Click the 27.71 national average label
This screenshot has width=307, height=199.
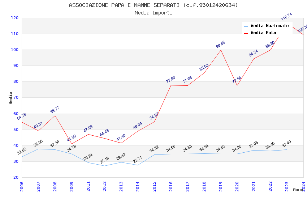pyautogui.click(x=138, y=160)
